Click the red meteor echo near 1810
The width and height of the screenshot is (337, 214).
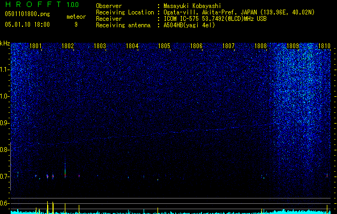point(327,175)
